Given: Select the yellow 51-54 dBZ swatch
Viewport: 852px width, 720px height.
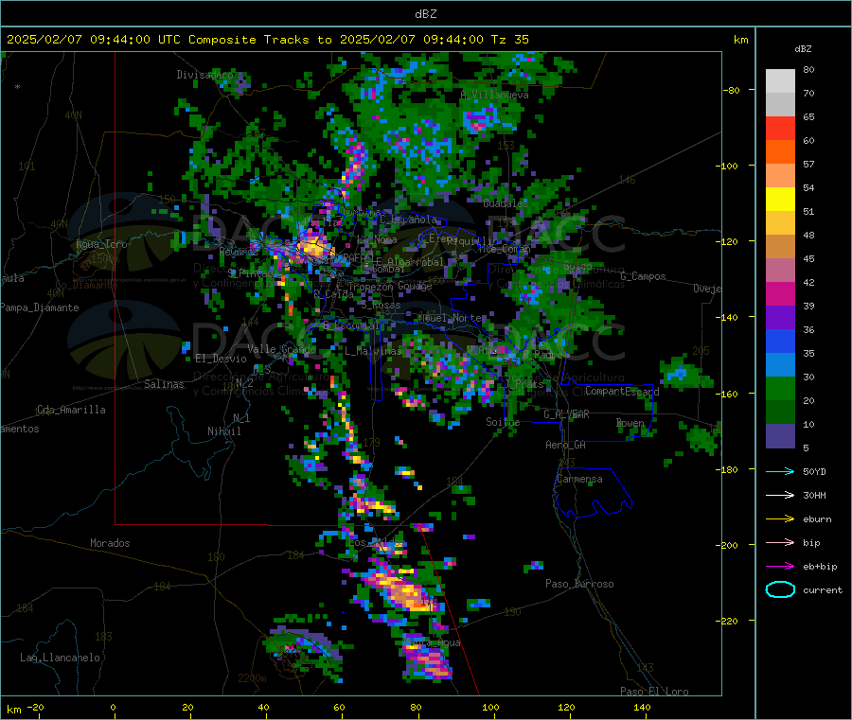Looking at the screenshot, I should coord(780,200).
